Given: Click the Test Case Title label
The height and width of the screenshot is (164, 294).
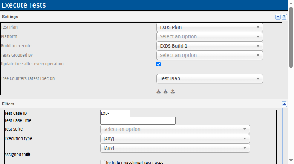Looking at the screenshot, I should pyautogui.click(x=18, y=120).
